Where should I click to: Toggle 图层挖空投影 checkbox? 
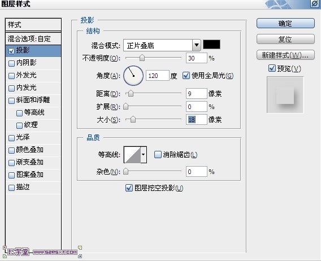(129, 188)
